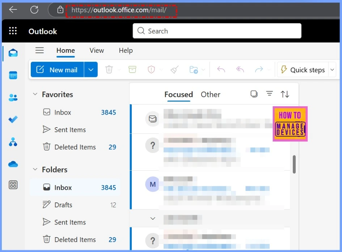
Task: Open Calendar in the left app rail
Action: (13, 75)
